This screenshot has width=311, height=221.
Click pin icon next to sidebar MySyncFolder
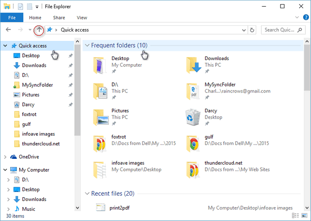click(x=70, y=85)
